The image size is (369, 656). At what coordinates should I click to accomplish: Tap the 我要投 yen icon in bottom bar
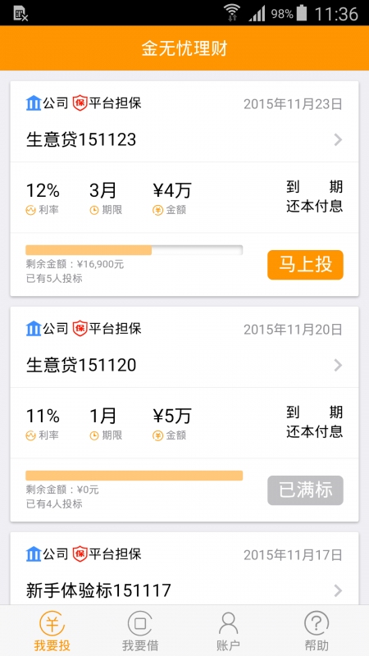[52, 623]
